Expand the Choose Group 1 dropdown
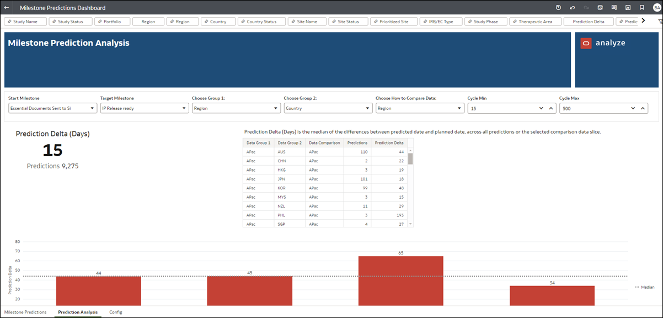663x318 pixels. click(236, 108)
